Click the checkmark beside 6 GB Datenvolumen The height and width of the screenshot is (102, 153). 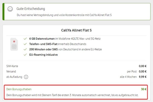(x=25, y=39)
